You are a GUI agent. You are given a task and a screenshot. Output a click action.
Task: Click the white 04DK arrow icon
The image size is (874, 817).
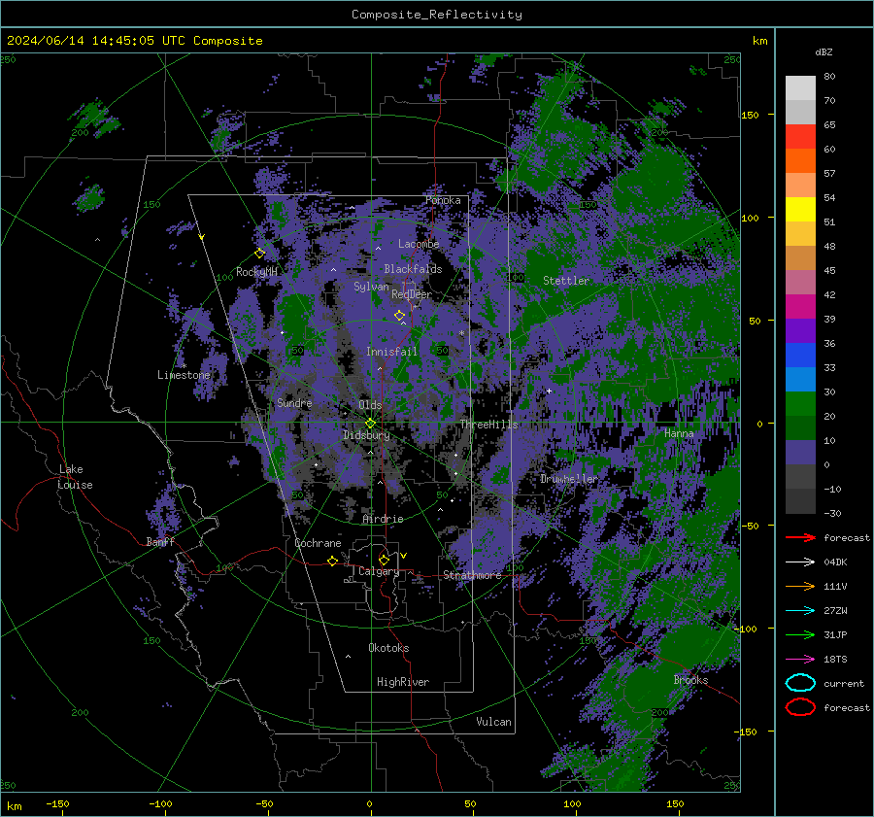click(x=800, y=562)
